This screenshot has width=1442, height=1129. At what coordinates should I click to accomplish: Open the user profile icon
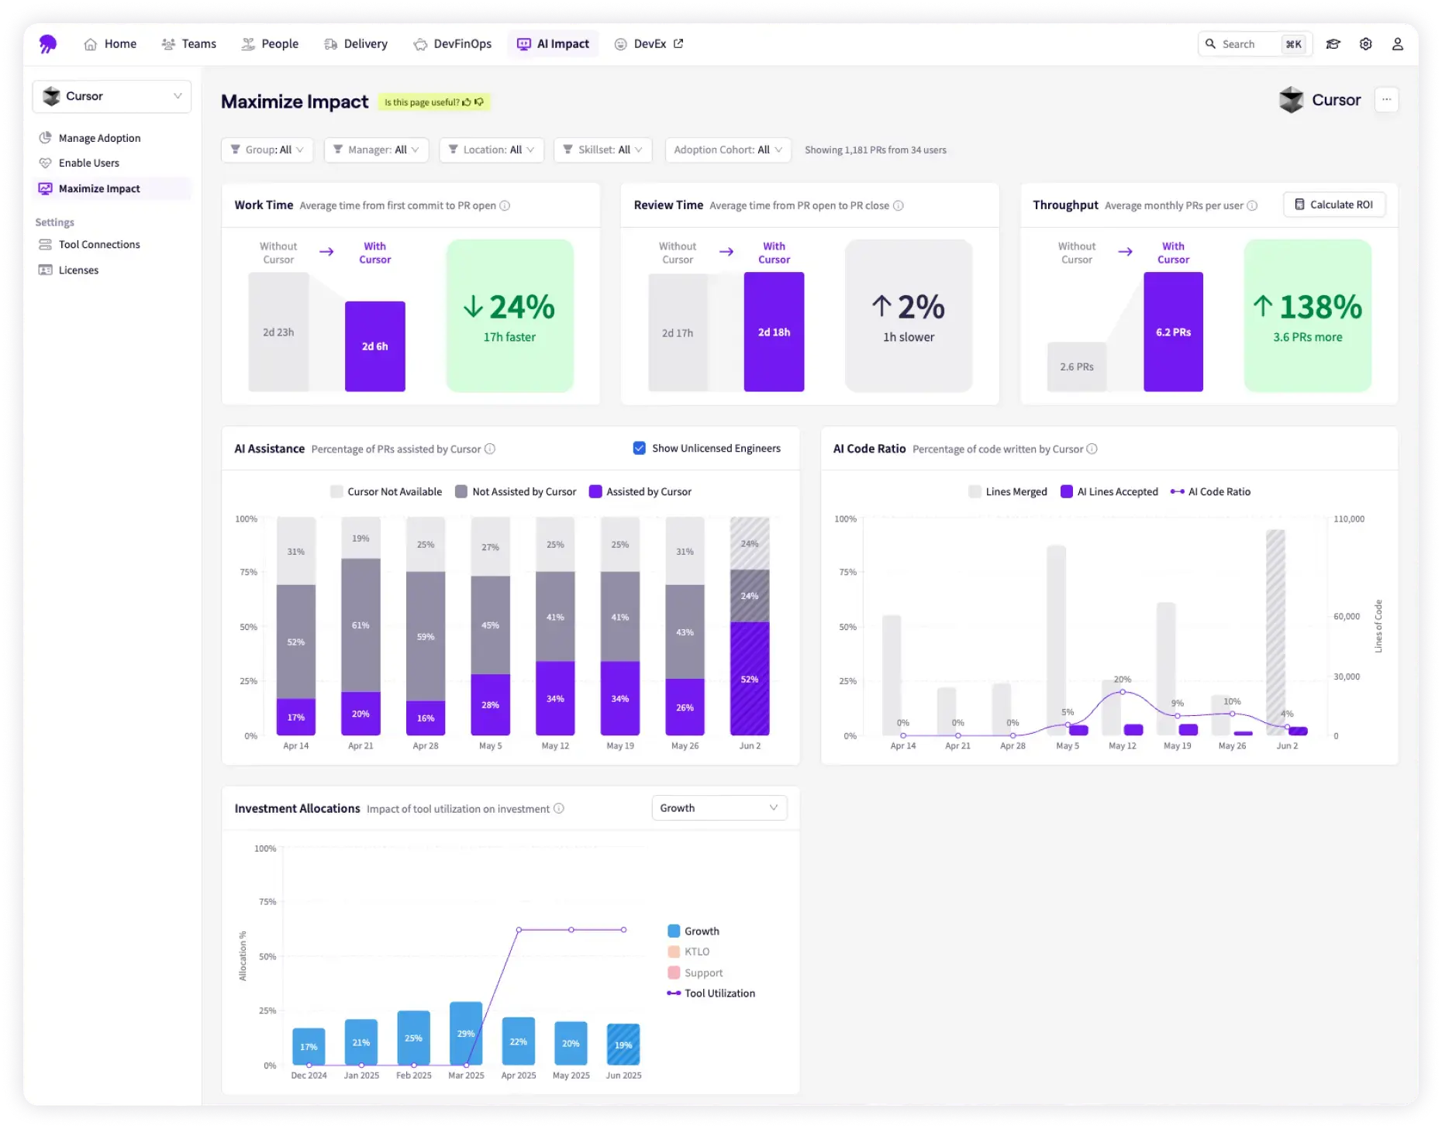[1397, 44]
